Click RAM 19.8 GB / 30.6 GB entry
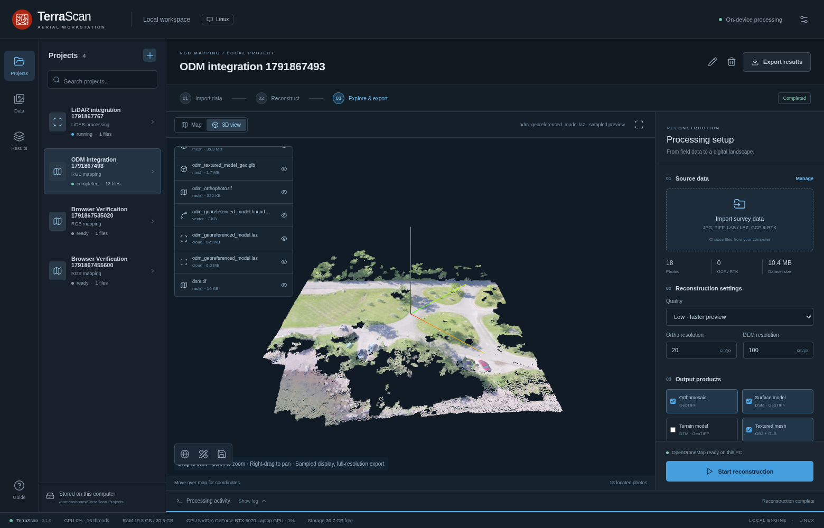 click(148, 521)
